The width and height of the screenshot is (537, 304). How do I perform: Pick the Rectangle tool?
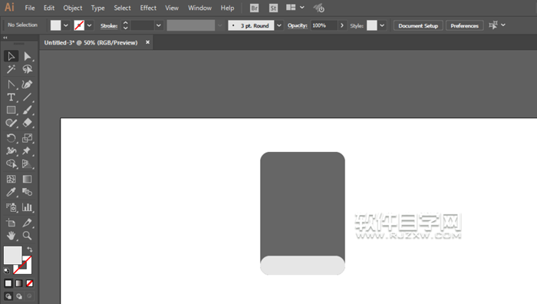click(11, 110)
